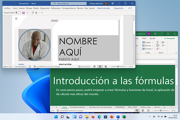Viewport: 180px width, 120px height.
Task: Click the Clear eraser icon in Excel
Action: coord(157,49)
